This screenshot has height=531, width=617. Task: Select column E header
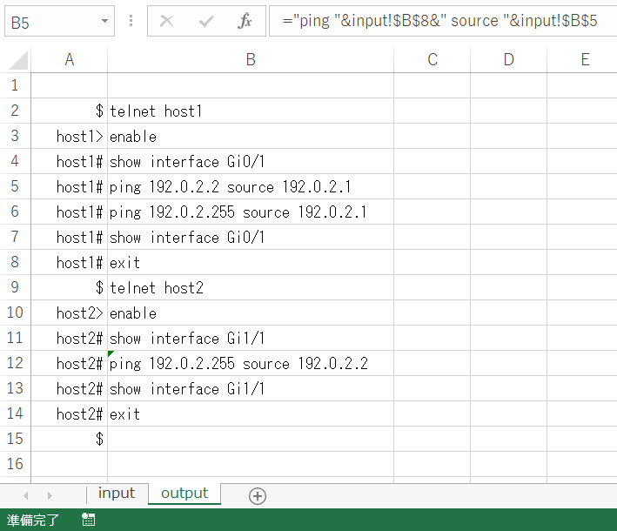[582, 60]
